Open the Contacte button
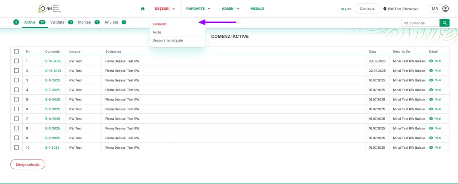 [x=367, y=8]
